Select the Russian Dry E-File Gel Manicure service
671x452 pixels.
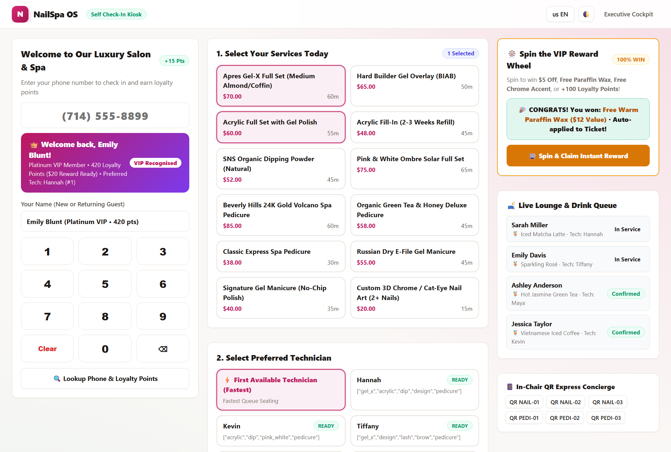[x=415, y=256]
